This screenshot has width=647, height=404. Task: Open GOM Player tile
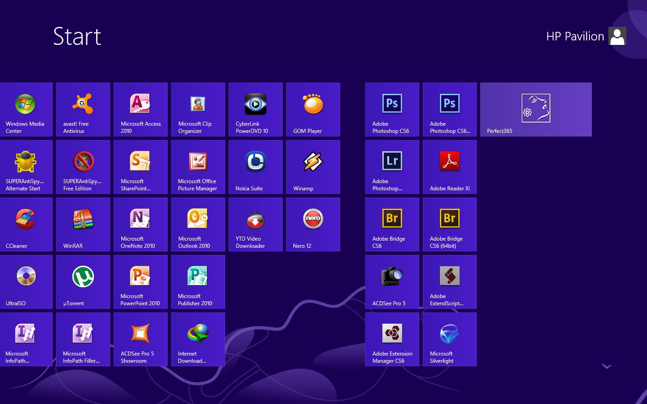pyautogui.click(x=313, y=110)
